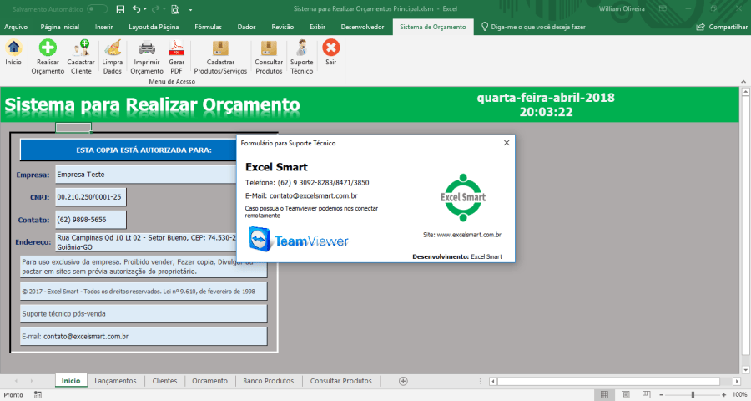
Task: Click the vertical scrollbar up arrow
Action: 745,91
